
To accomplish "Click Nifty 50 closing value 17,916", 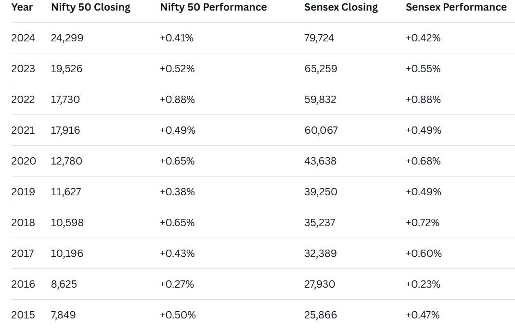I will (x=66, y=130).
